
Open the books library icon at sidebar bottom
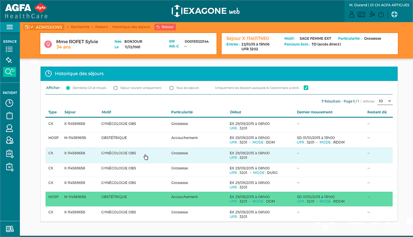[x=10, y=229]
